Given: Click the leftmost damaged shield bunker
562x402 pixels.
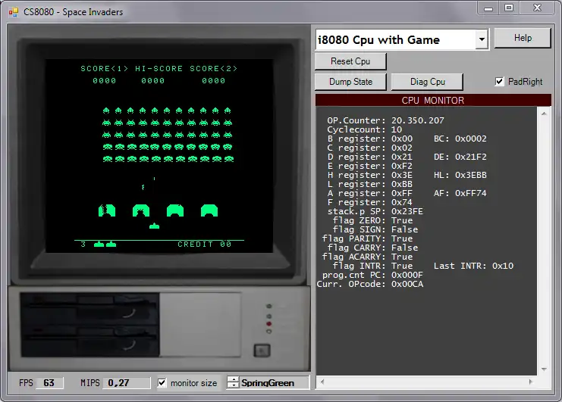Looking at the screenshot, I should click(x=107, y=210).
